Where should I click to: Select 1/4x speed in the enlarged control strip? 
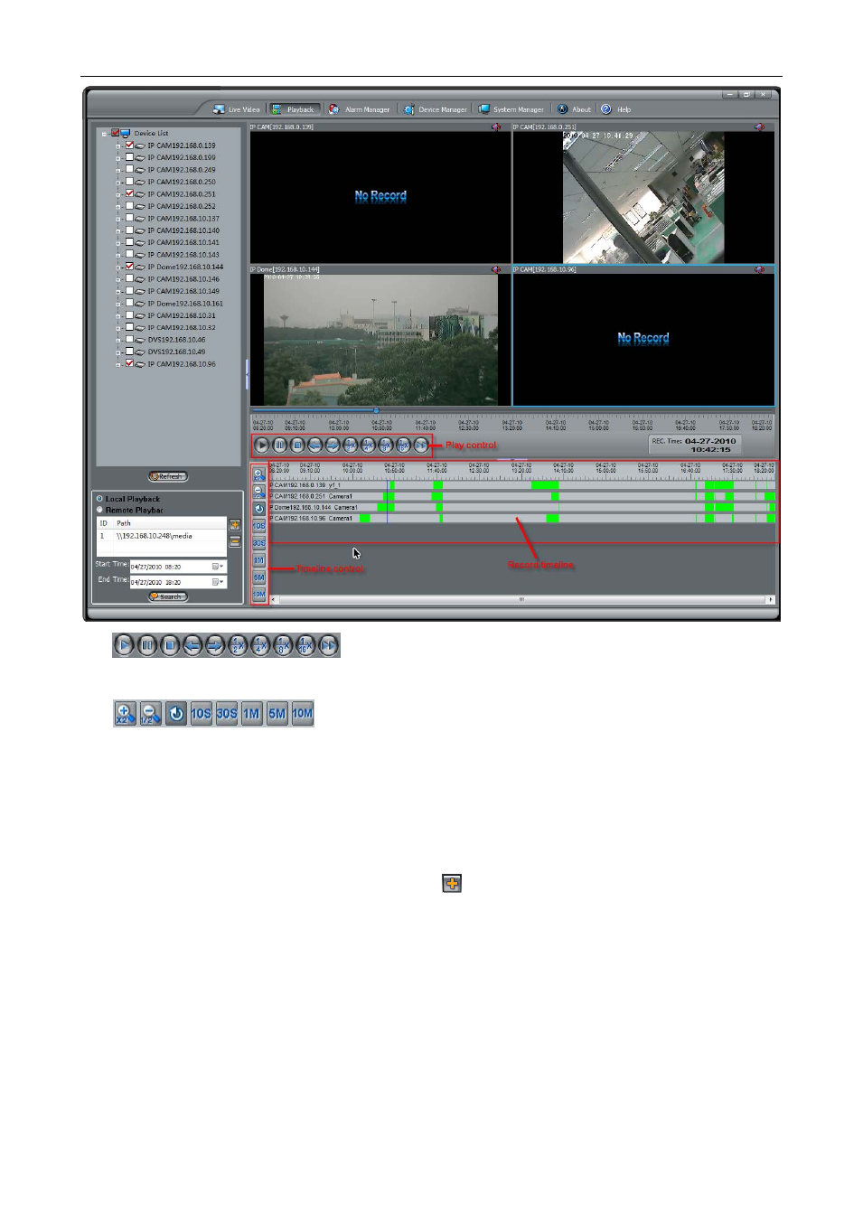pos(260,645)
